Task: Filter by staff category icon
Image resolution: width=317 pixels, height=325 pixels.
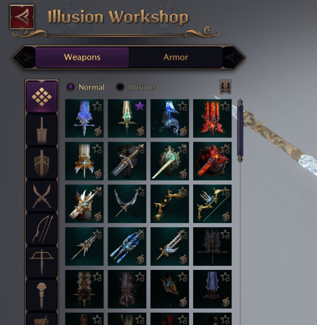Action: pyautogui.click(x=41, y=295)
